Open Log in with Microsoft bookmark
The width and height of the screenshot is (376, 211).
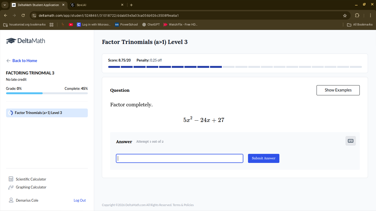click(x=94, y=24)
